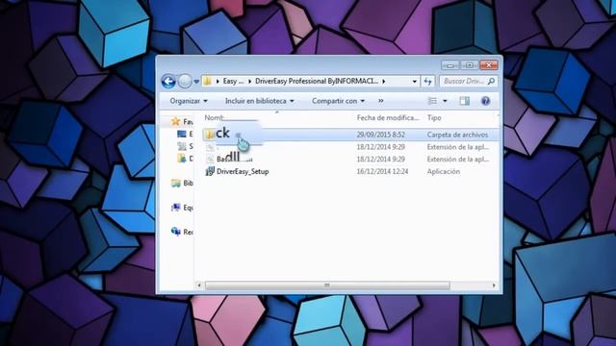Change view with the view icon
616x346 pixels.
[432, 101]
